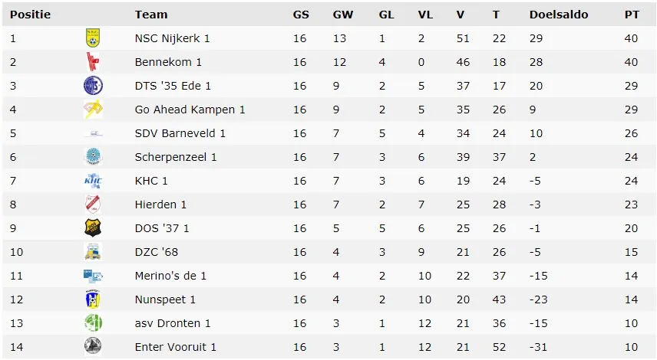Click the Positie column header
657x360 pixels.
click(29, 15)
